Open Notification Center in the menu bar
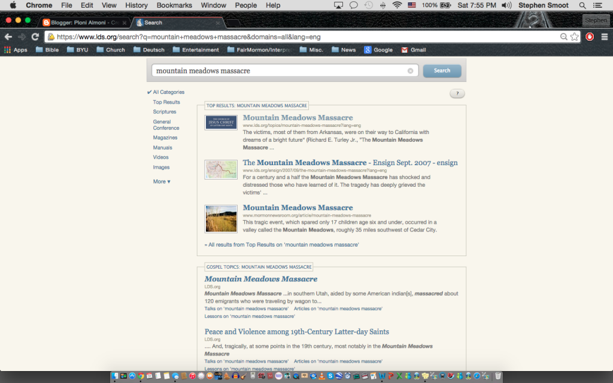This screenshot has height=383, width=613. click(598, 5)
